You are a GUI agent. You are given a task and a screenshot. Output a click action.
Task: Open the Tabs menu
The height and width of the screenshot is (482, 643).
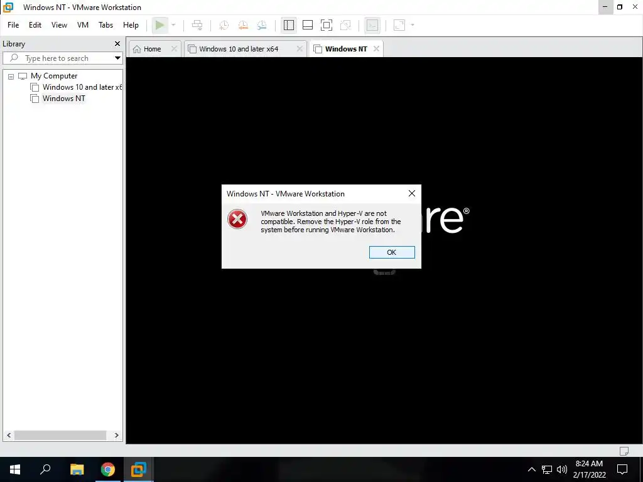tap(105, 25)
